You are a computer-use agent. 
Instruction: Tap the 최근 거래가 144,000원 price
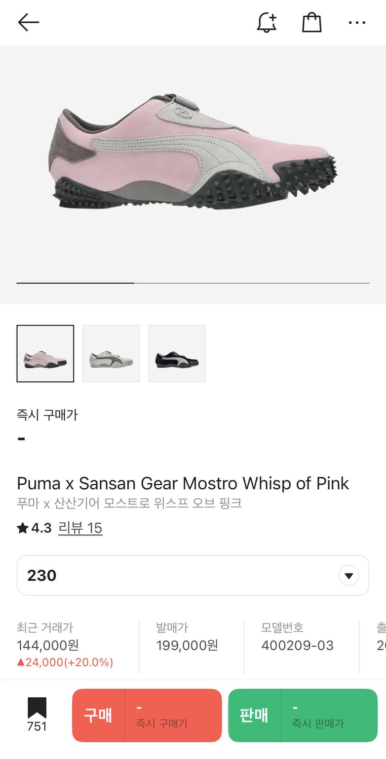[48, 646]
